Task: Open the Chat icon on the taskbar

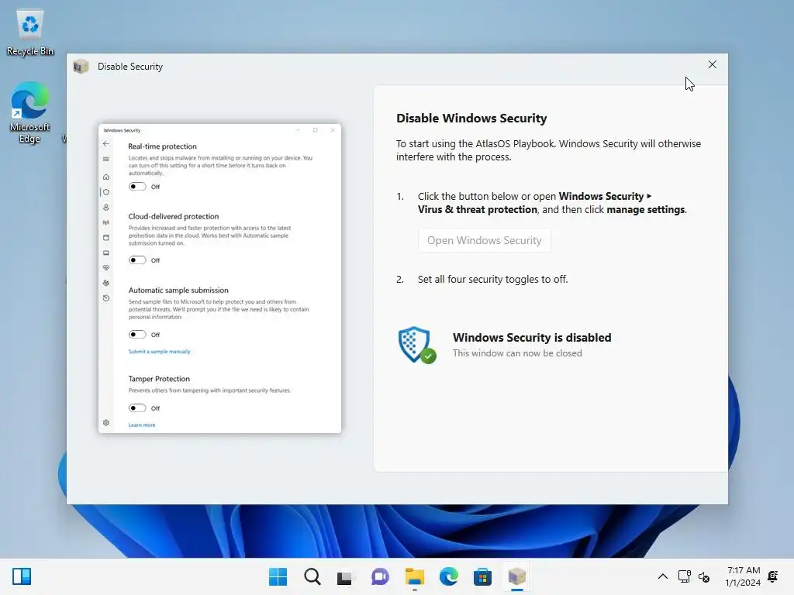Action: 380,576
